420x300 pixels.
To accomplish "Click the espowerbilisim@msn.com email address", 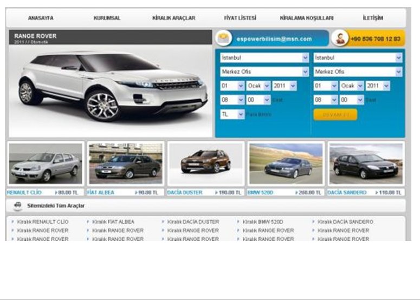I will click(x=274, y=39).
